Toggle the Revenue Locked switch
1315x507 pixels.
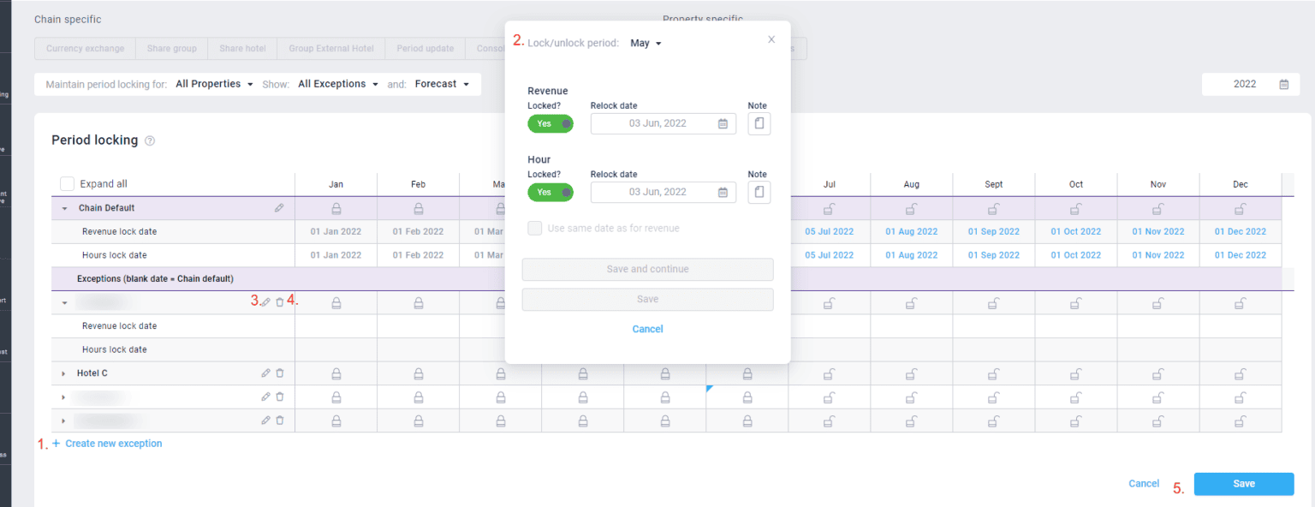click(550, 124)
